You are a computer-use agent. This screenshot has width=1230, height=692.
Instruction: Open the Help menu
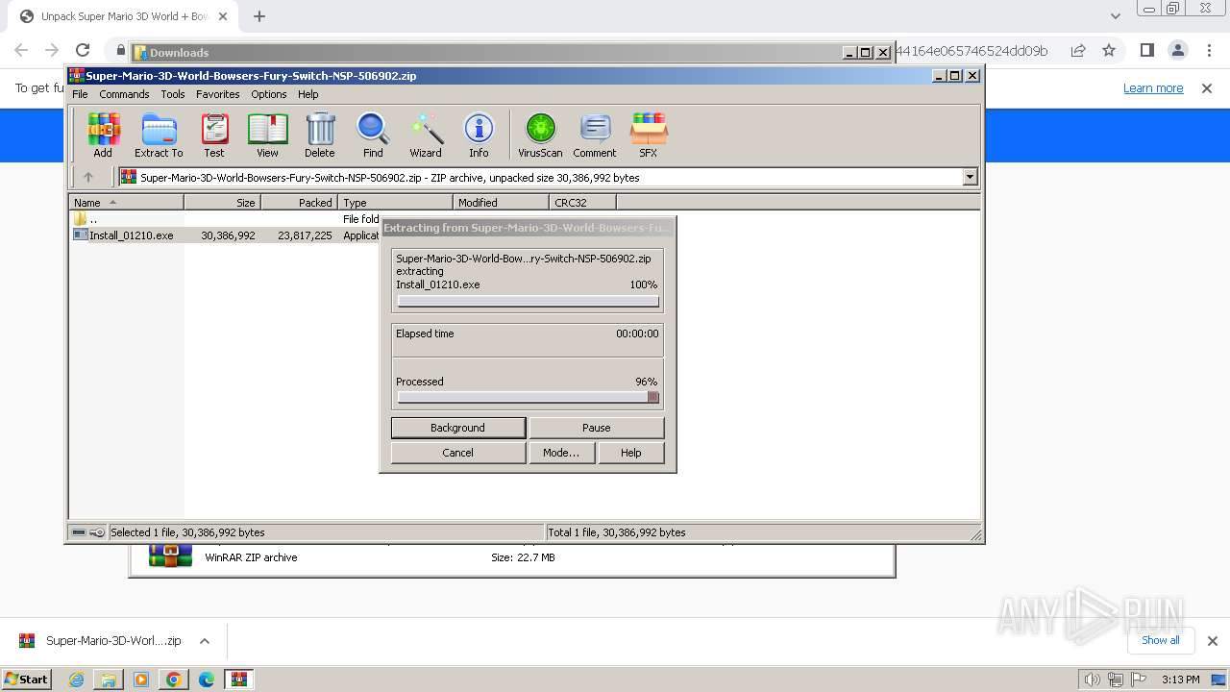point(308,94)
